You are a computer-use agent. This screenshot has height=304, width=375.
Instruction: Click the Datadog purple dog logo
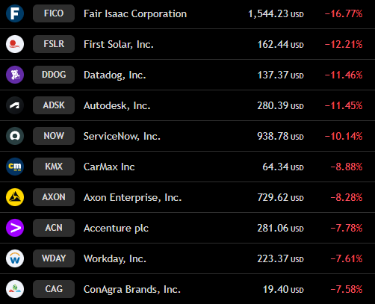point(15,75)
